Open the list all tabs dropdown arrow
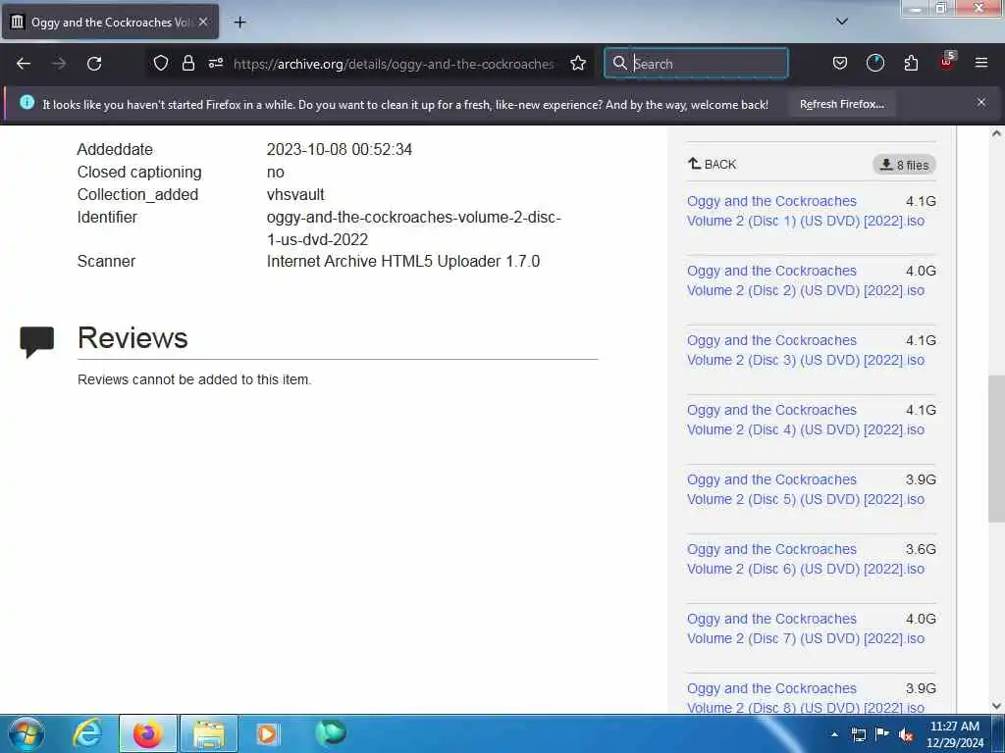This screenshot has height=753, width=1005. coord(842,22)
